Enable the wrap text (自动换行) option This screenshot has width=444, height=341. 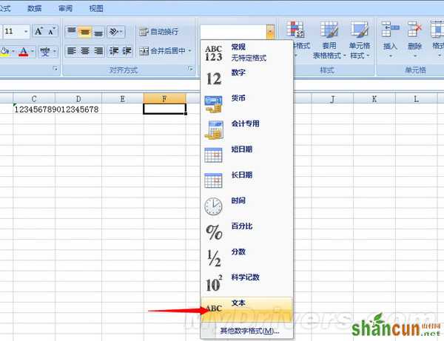[158, 32]
